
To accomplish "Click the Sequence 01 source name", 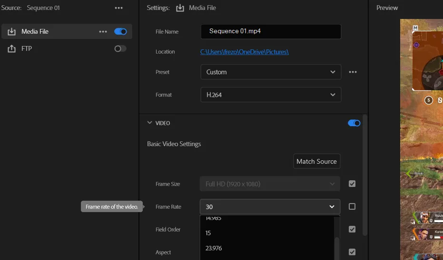I will (x=43, y=8).
